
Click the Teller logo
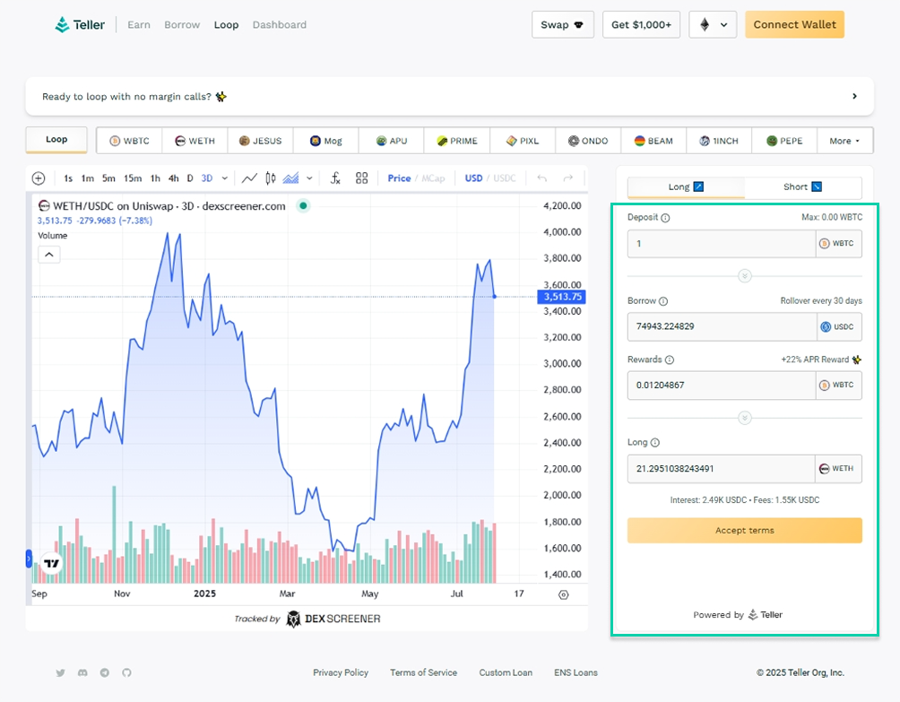(80, 25)
